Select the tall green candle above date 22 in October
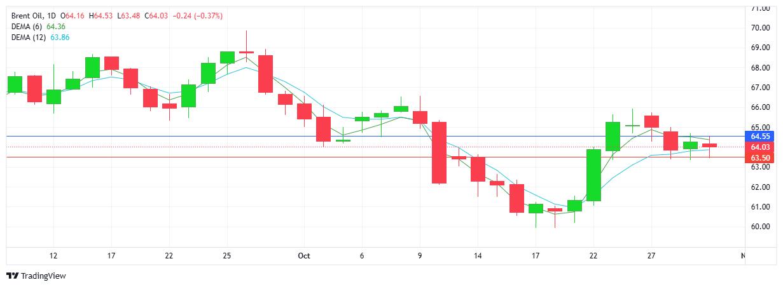 coord(593,175)
